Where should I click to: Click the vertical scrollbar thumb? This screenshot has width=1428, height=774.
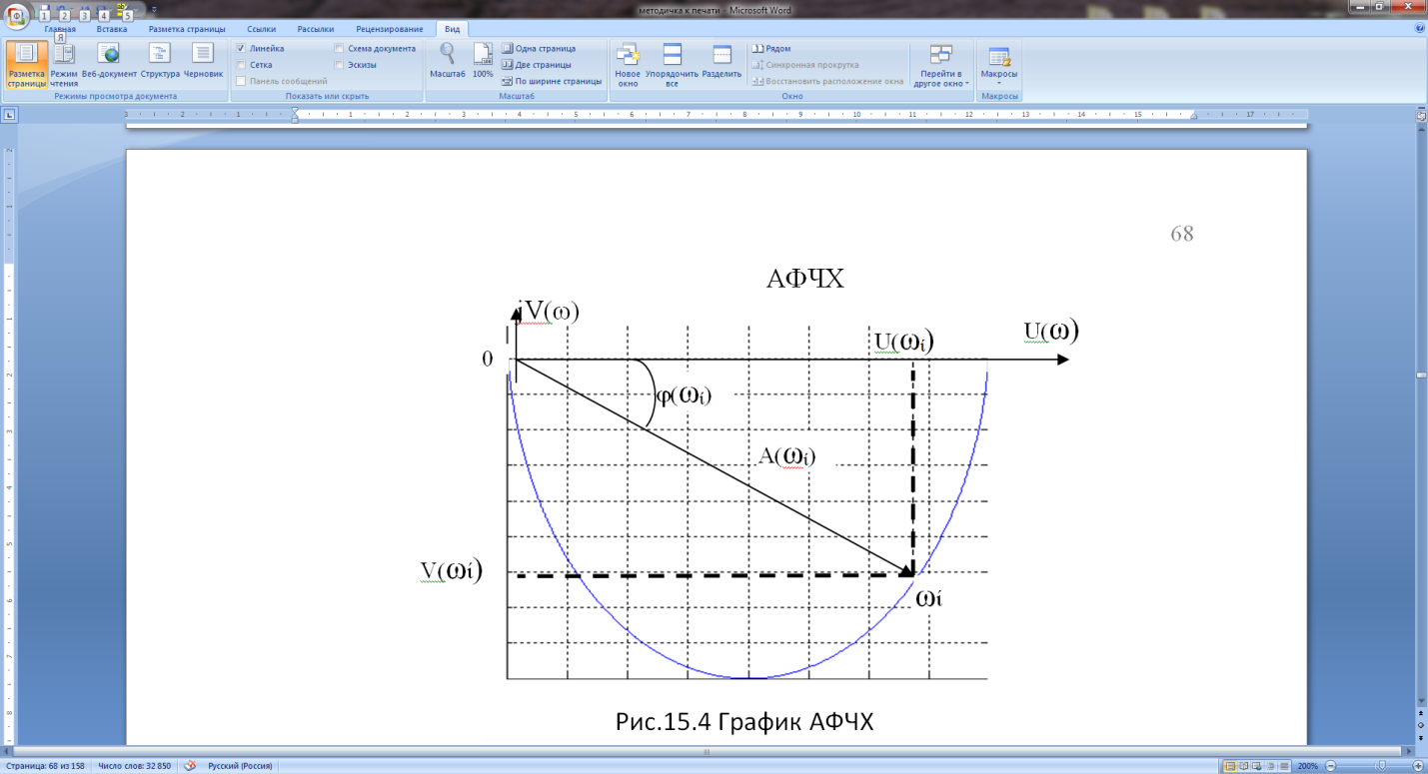(1420, 374)
